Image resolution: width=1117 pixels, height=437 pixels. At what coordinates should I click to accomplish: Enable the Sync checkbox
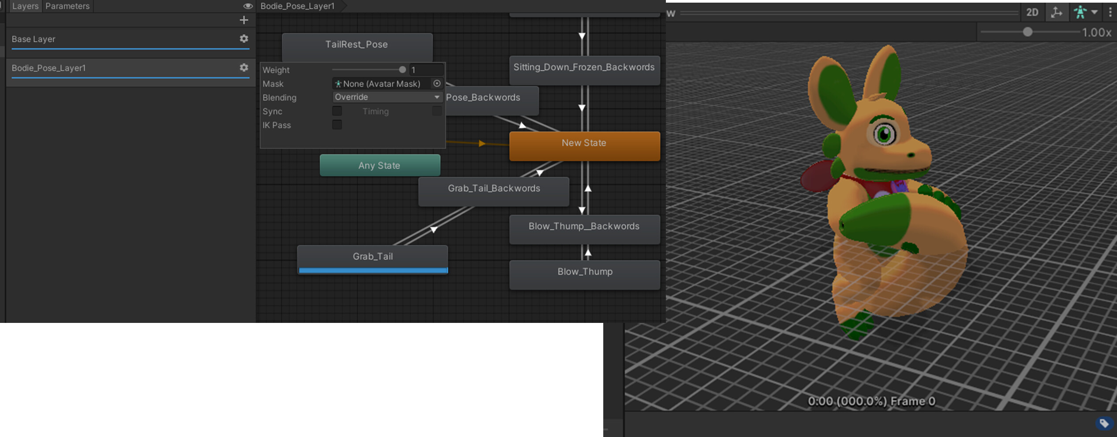click(337, 111)
